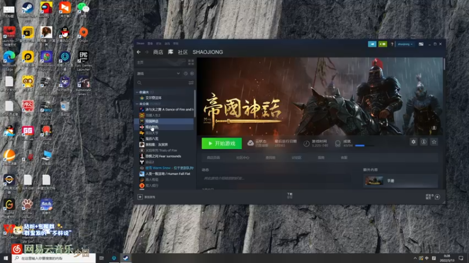Open the Among Us desktop icon
The width and height of the screenshot is (469, 263).
(x=46, y=8)
